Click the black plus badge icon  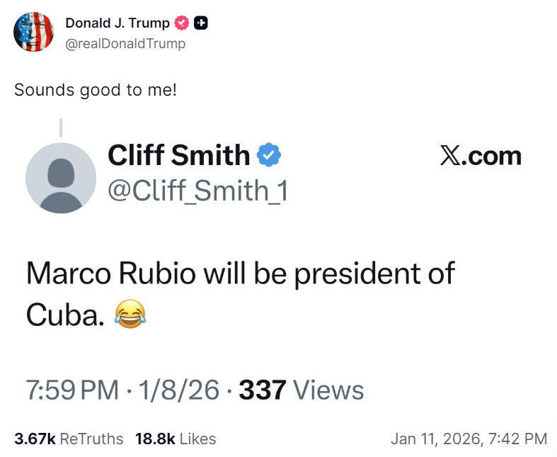click(201, 23)
